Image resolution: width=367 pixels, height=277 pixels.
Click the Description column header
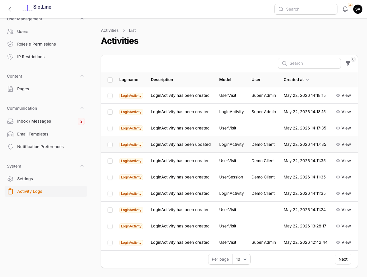(162, 80)
